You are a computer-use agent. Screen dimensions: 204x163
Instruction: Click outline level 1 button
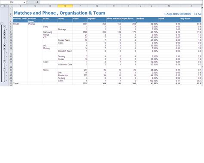tap(2, 6)
